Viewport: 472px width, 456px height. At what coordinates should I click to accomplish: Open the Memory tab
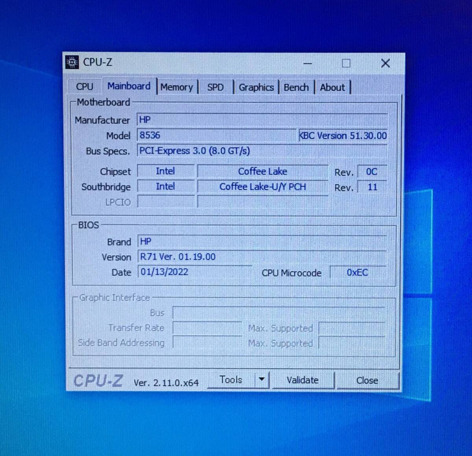tap(177, 87)
